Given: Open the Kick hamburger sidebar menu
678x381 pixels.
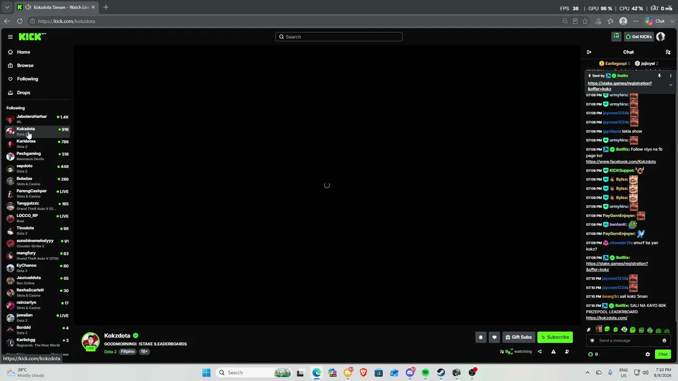Looking at the screenshot, I should click(x=10, y=37).
